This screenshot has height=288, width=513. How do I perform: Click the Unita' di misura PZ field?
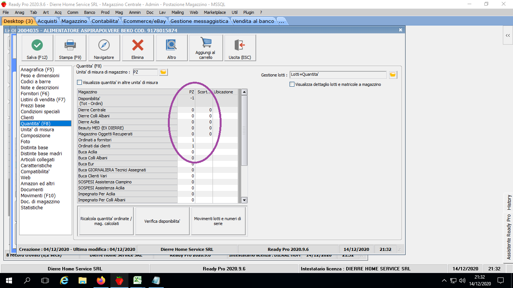(x=145, y=72)
